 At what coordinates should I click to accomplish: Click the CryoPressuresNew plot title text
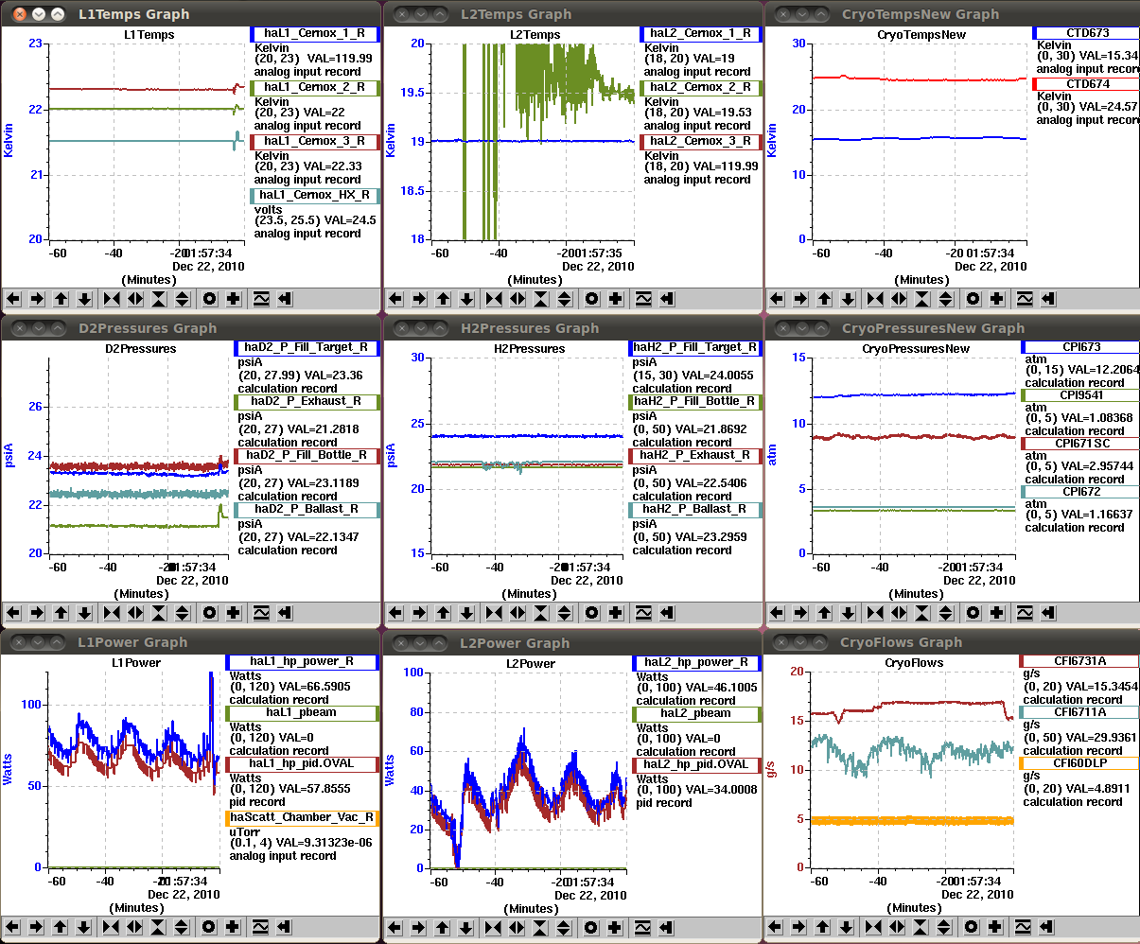[x=916, y=349]
